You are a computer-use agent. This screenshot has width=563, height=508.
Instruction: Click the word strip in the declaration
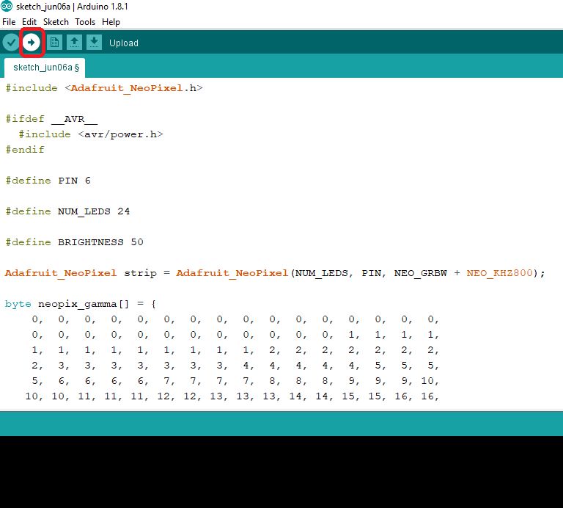click(x=141, y=273)
